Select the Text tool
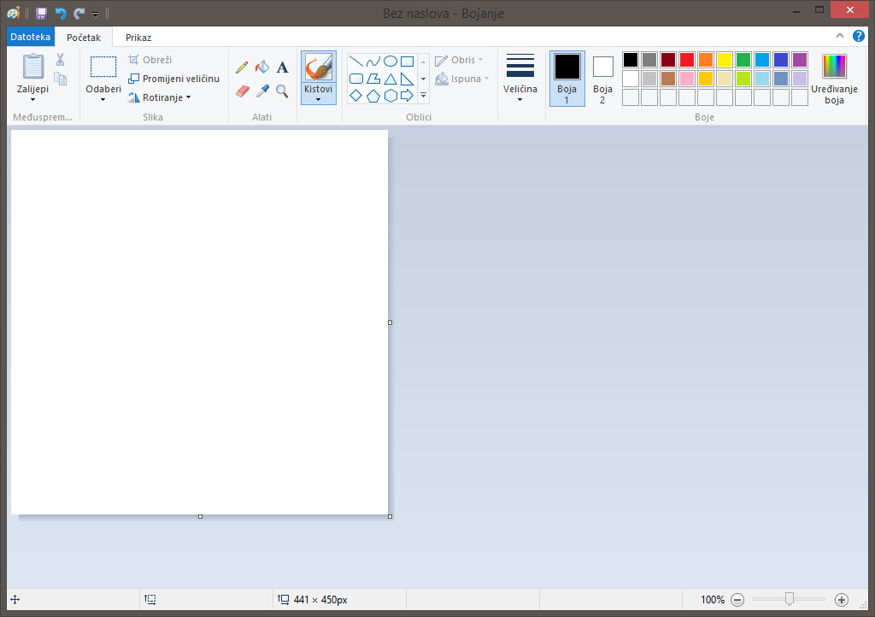The height and width of the screenshot is (617, 875). click(282, 68)
